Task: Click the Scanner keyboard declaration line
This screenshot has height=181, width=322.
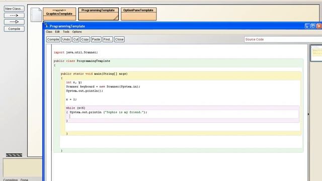Action: pyautogui.click(x=103, y=86)
